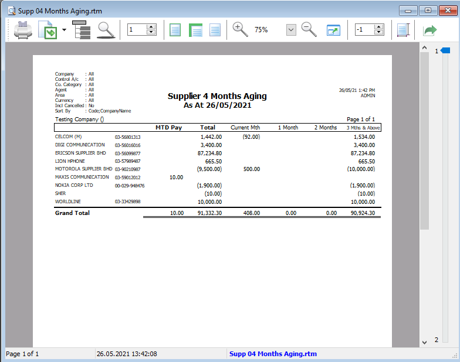Click the page margins icon

pyautogui.click(x=402, y=29)
